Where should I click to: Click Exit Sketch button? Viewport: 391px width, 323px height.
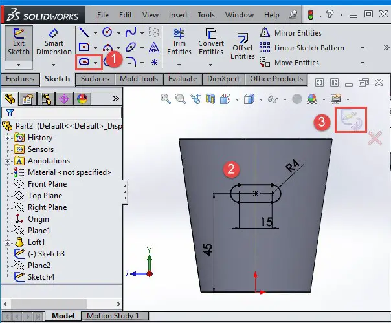19,43
